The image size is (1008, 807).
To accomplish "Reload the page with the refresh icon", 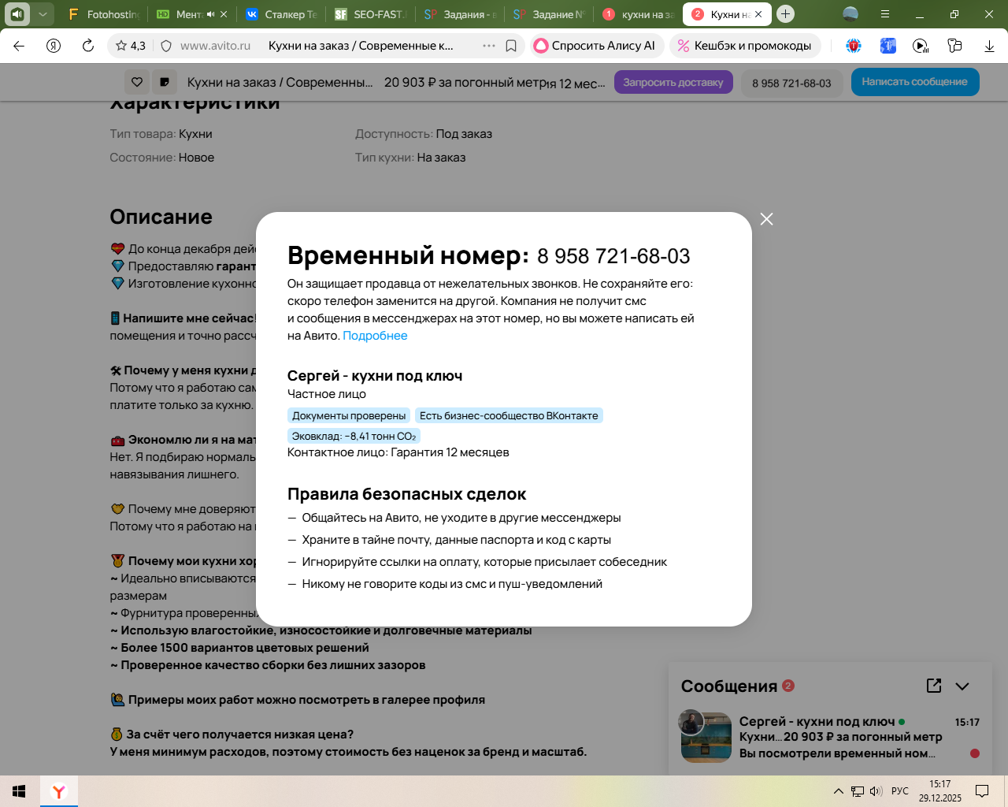I will [88, 46].
